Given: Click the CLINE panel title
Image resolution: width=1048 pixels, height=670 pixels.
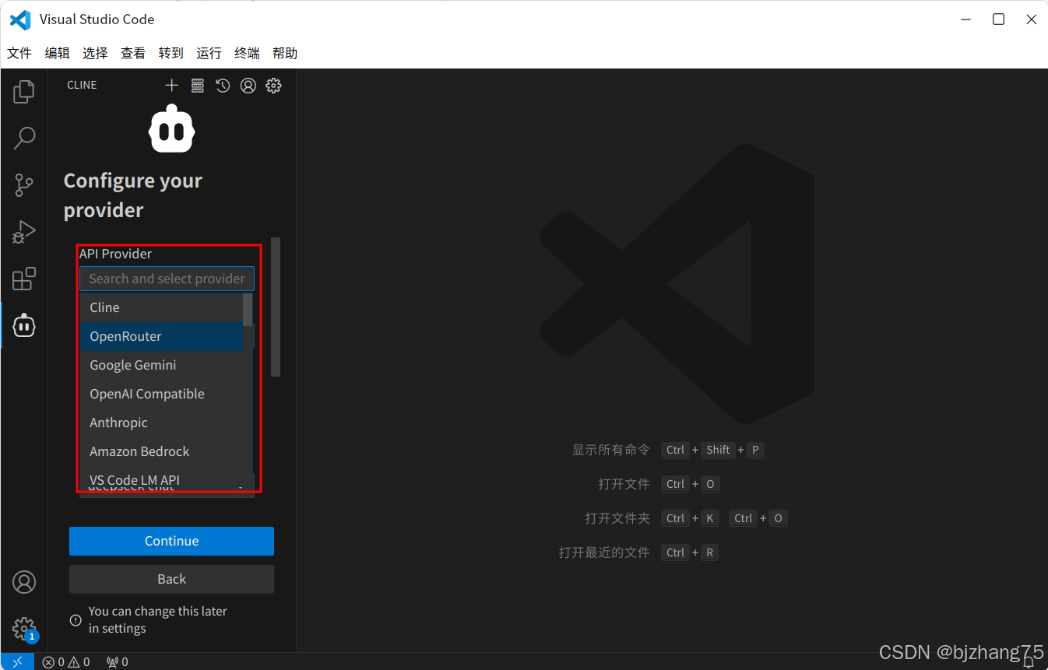Looking at the screenshot, I should tap(82, 86).
